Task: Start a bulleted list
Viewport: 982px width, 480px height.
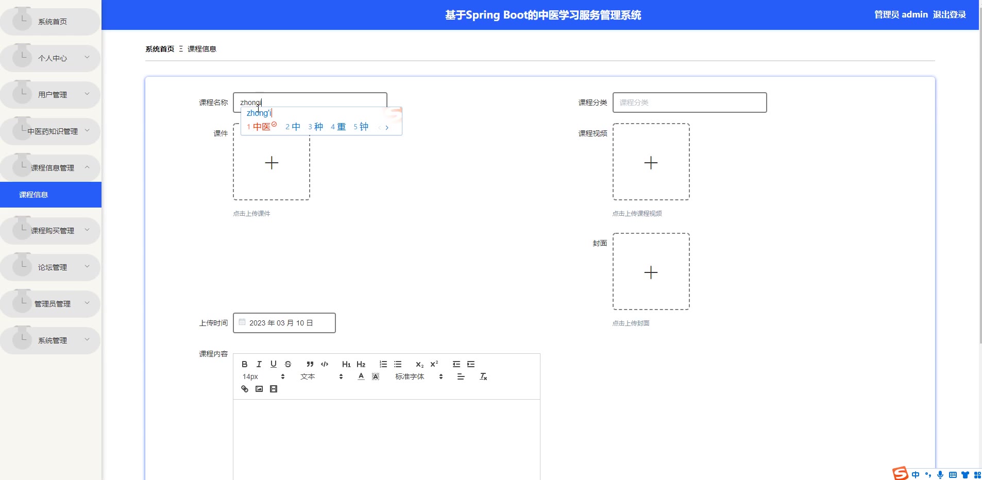Action: (x=398, y=364)
